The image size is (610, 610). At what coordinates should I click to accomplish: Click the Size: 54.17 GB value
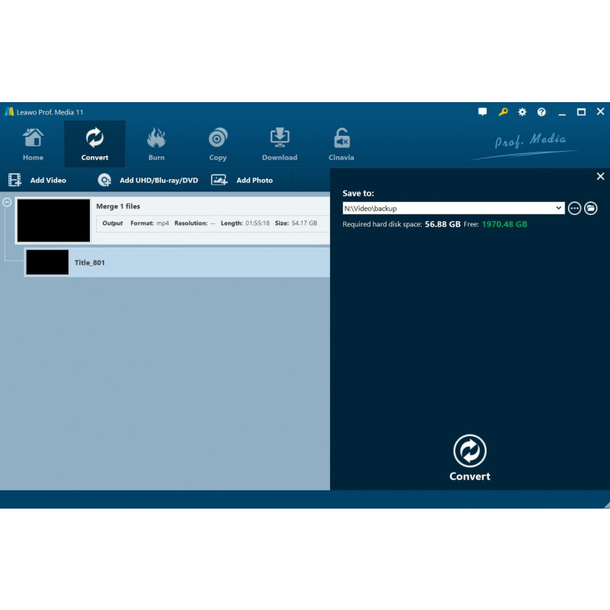pos(304,223)
